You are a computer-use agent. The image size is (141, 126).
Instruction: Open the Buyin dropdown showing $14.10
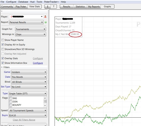28,115
